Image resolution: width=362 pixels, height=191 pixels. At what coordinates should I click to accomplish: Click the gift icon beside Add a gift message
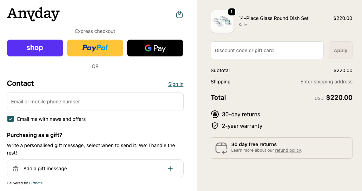point(15,169)
